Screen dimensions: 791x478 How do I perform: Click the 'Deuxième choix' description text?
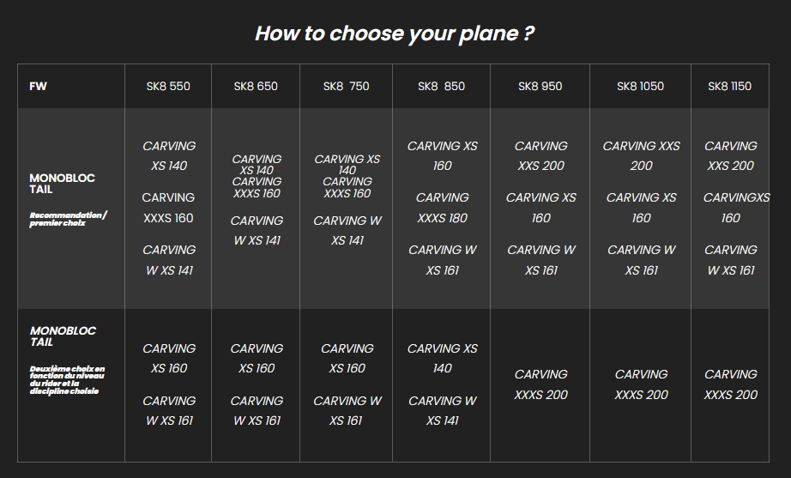[x=67, y=380]
